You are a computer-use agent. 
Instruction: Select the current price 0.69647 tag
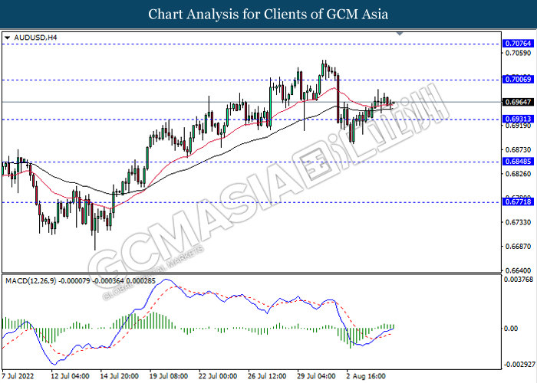click(x=519, y=102)
